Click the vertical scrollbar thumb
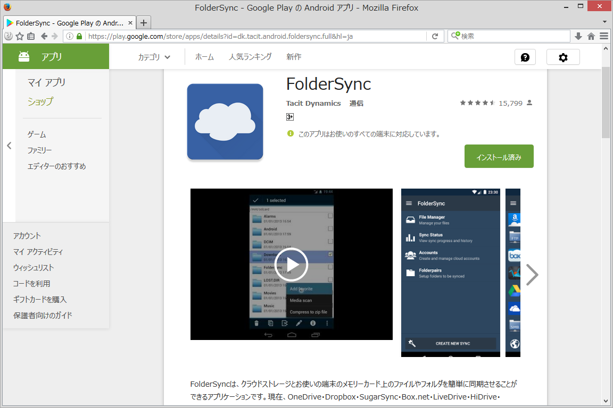This screenshot has height=408, width=613. tap(606, 103)
